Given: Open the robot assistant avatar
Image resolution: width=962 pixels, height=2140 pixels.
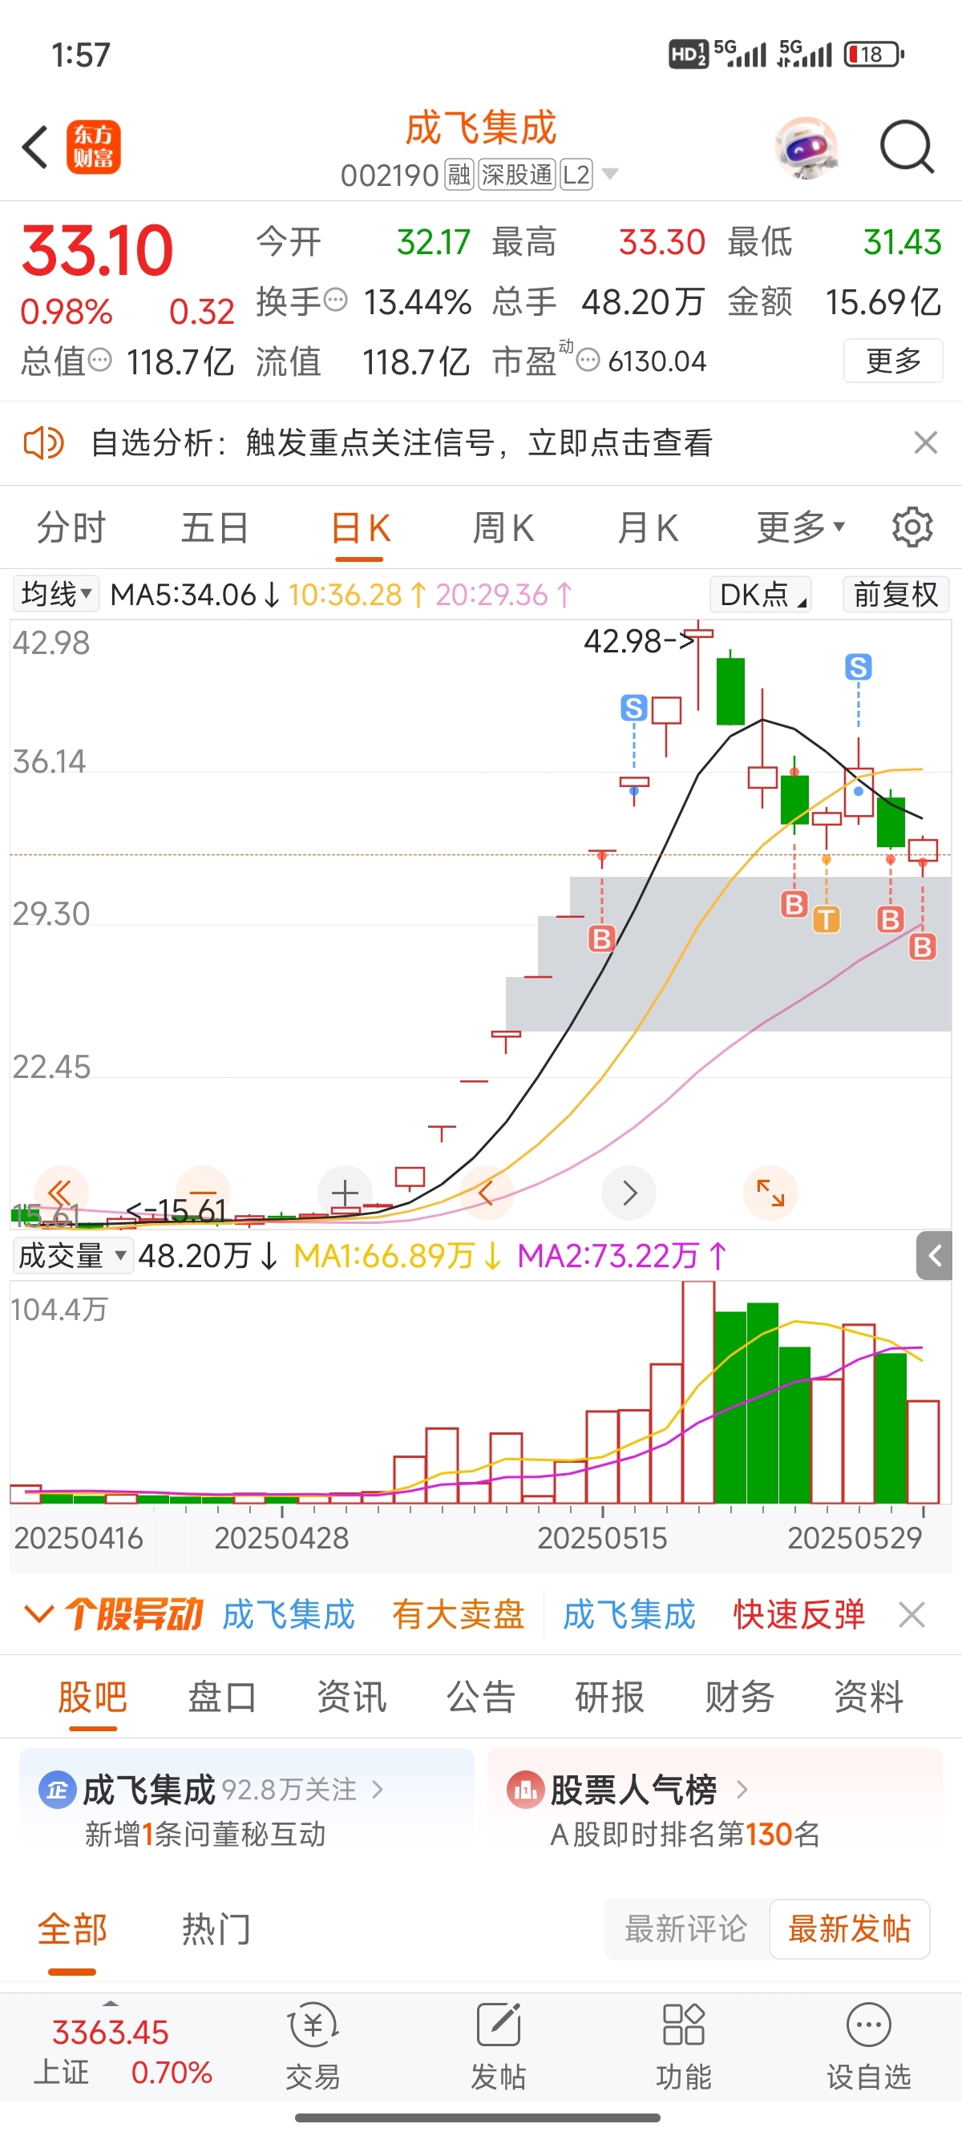Looking at the screenshot, I should tap(806, 147).
